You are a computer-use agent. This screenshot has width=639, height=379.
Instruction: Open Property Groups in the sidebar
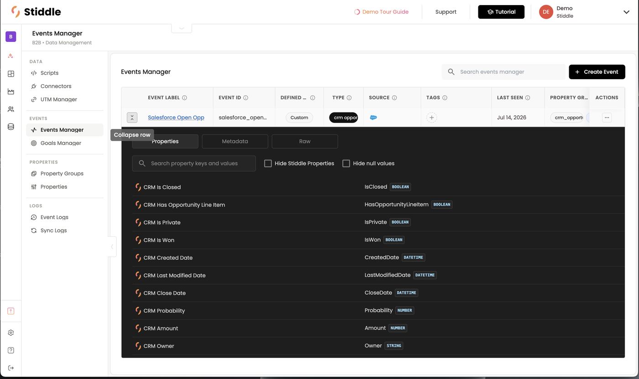(64, 174)
